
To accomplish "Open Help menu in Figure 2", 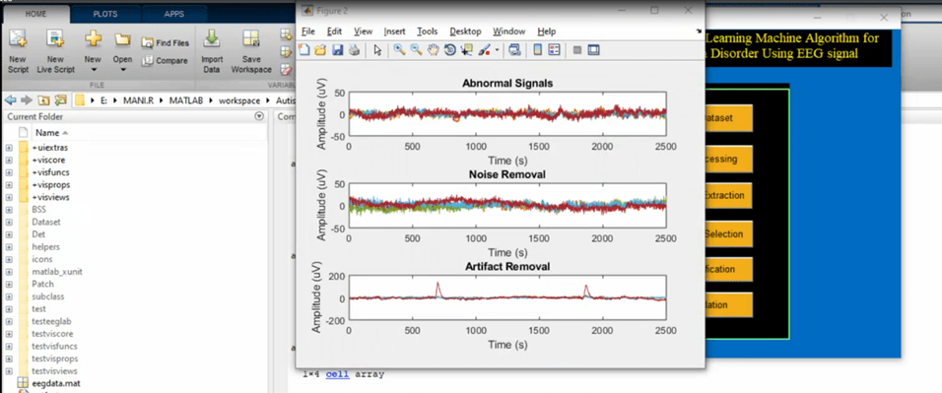I will pyautogui.click(x=547, y=32).
